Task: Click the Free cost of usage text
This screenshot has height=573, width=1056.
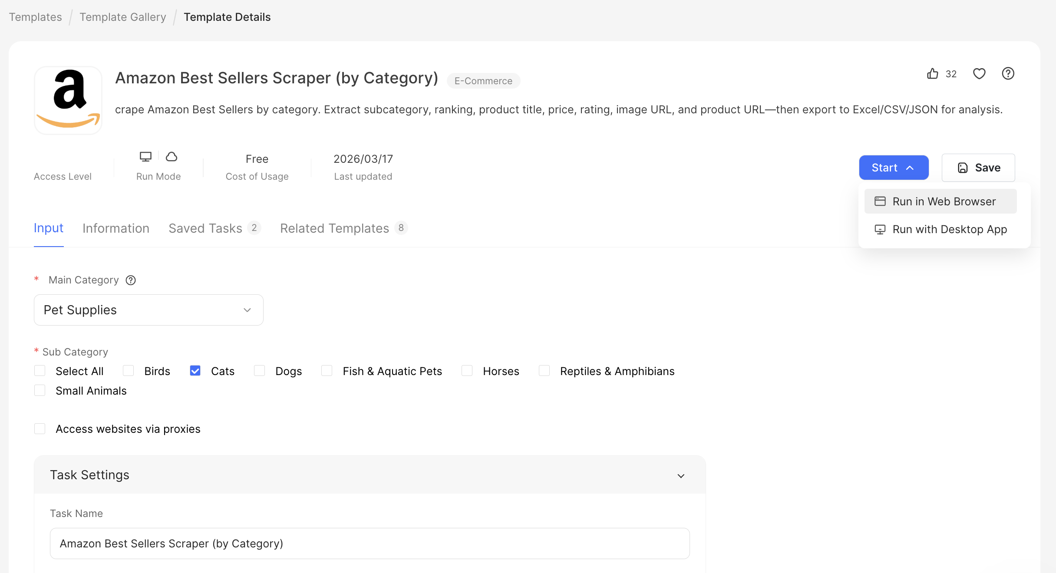Action: coord(257,159)
